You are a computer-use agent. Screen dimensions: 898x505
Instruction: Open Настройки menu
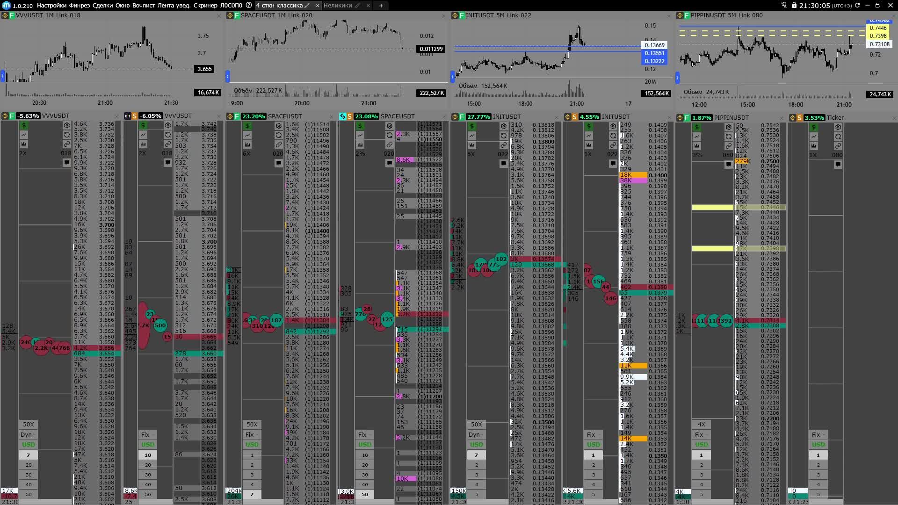[x=51, y=6]
